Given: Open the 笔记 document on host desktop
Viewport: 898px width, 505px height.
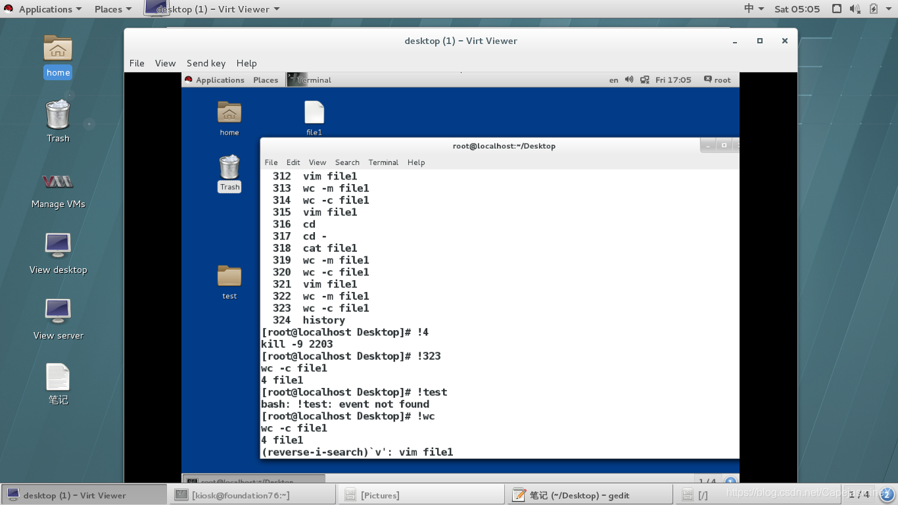Looking at the screenshot, I should click(x=58, y=377).
